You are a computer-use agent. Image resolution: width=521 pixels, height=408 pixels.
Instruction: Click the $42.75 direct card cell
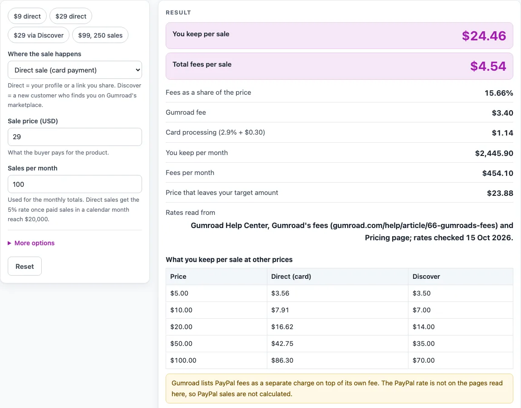(338, 344)
